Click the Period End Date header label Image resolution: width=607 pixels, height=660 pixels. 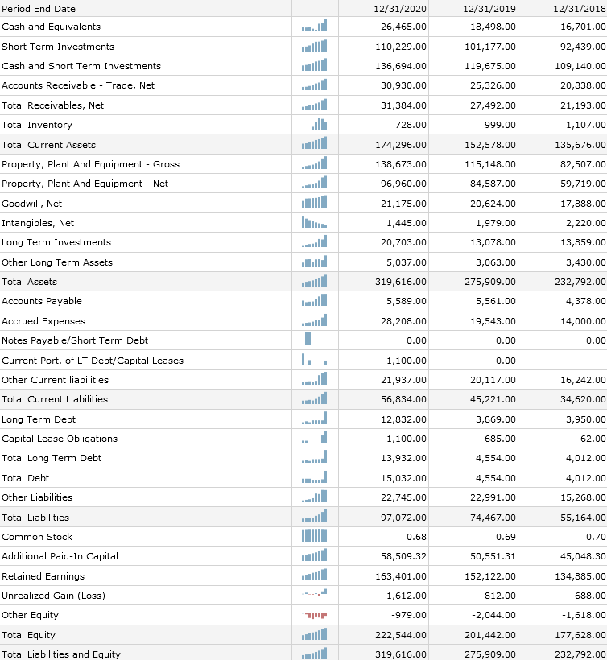pos(39,8)
